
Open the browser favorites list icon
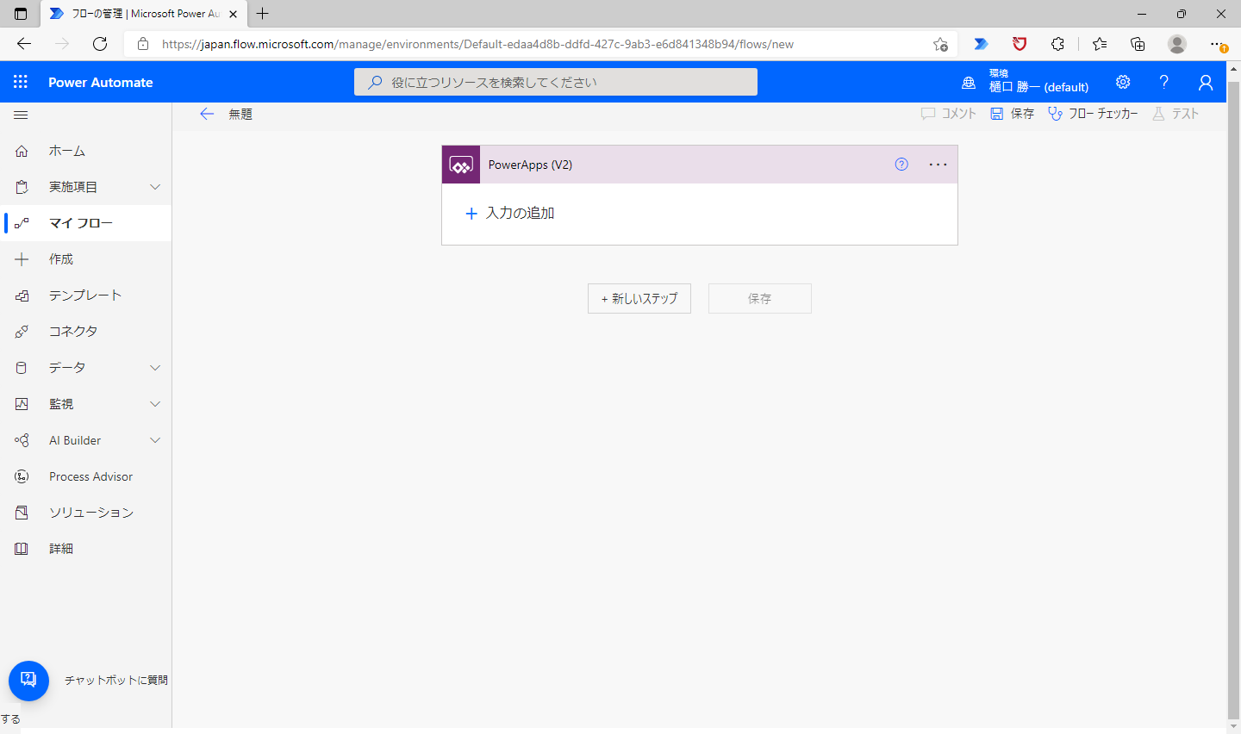1100,44
